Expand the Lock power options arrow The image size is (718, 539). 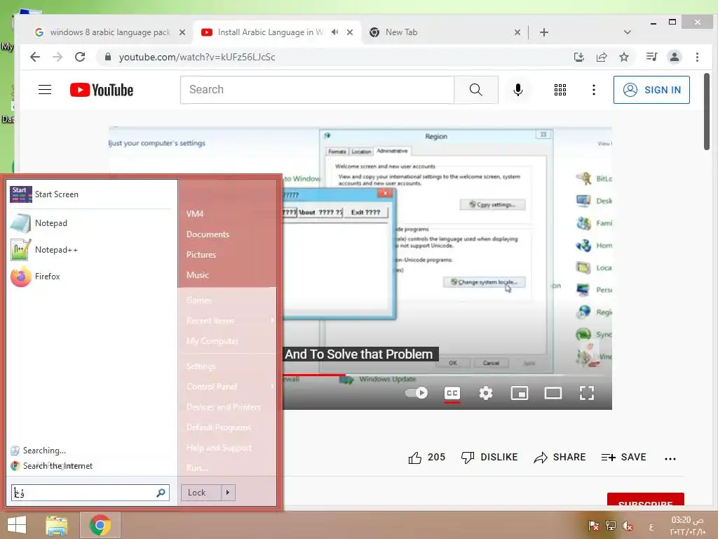pyautogui.click(x=228, y=493)
